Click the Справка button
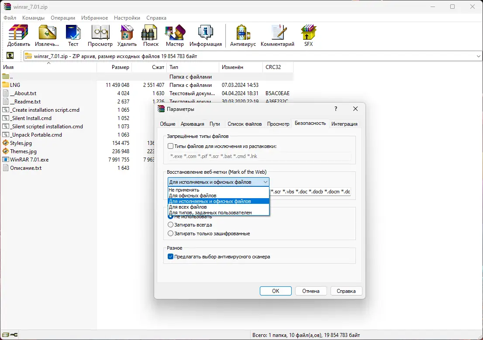483x340 pixels. tap(346, 291)
